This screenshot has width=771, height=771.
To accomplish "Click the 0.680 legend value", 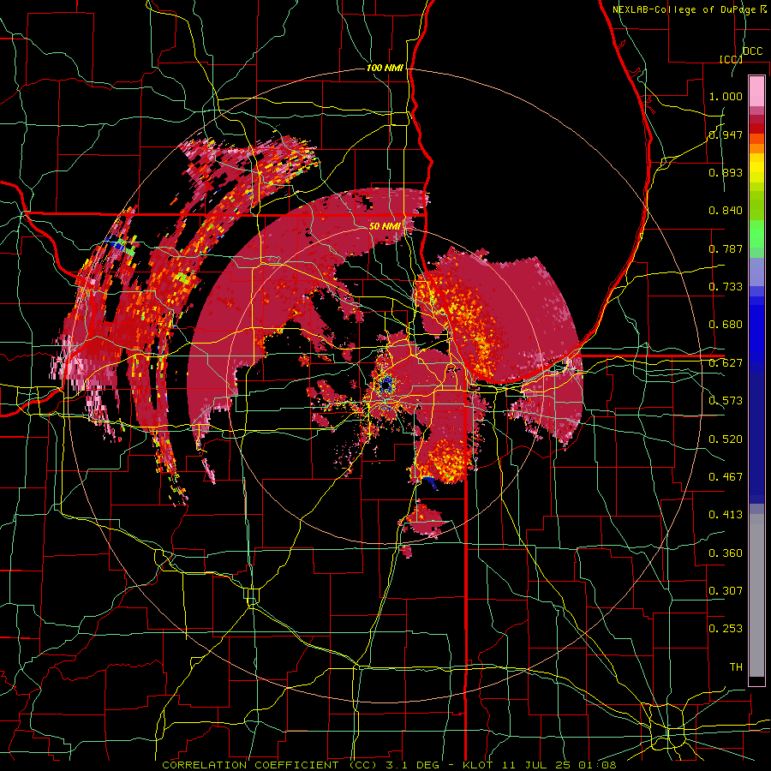I will (726, 325).
